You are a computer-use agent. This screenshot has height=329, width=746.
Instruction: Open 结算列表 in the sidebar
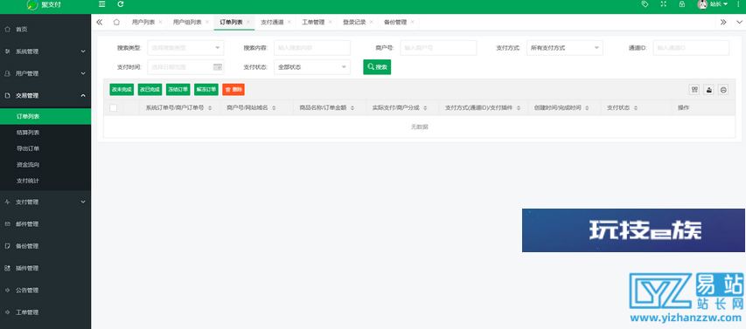45,133
